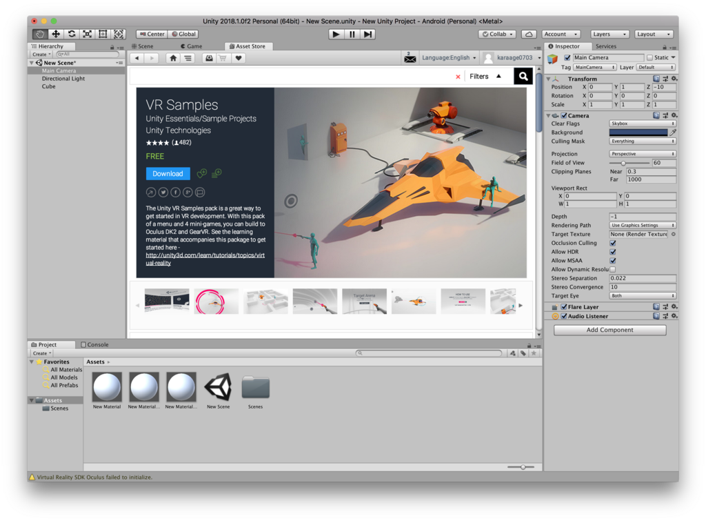Toggle the Static checkbox

click(x=649, y=57)
